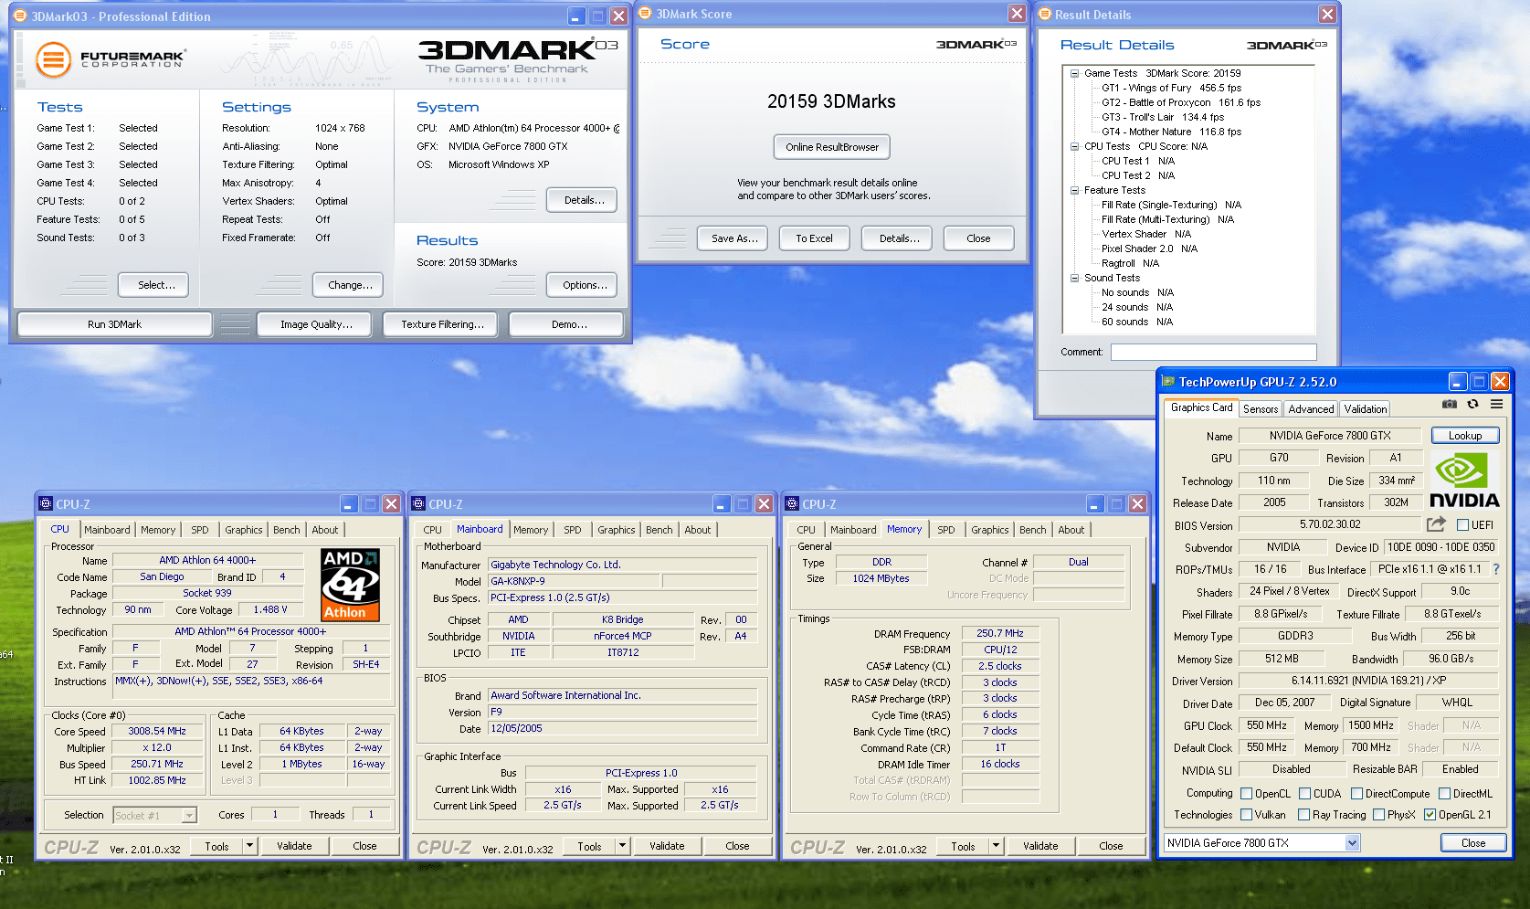The image size is (1530, 909).
Task: Toggle the Vulkan checkbox
Action: point(1246,815)
